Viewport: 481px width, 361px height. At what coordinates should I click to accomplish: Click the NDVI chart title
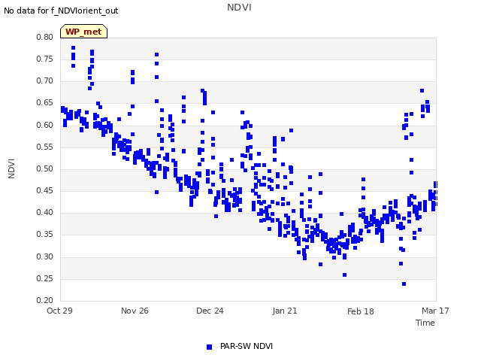(239, 7)
